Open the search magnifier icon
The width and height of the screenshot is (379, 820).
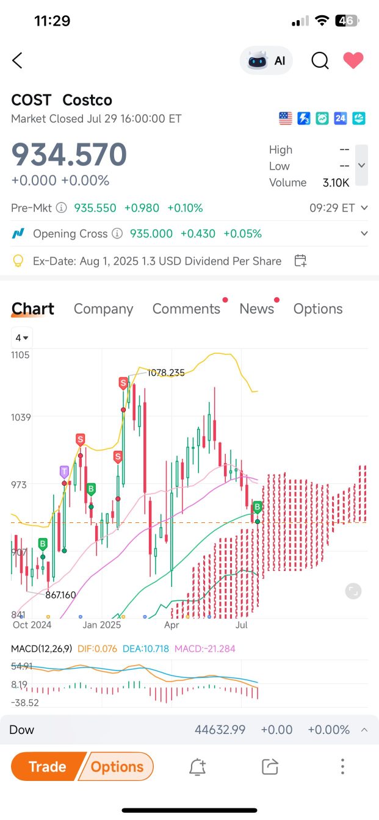(320, 60)
